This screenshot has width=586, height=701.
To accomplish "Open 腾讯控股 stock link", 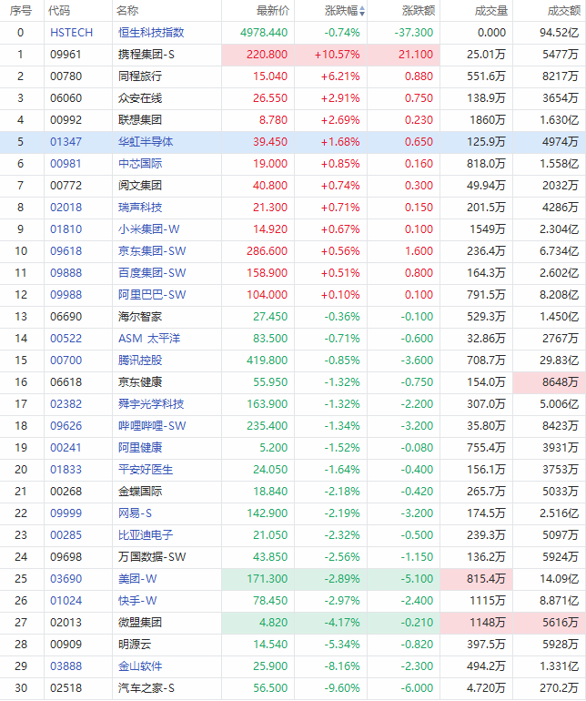I will [x=140, y=361].
